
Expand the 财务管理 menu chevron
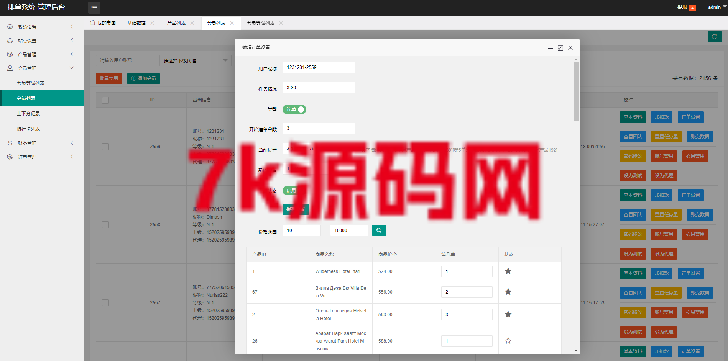click(72, 143)
